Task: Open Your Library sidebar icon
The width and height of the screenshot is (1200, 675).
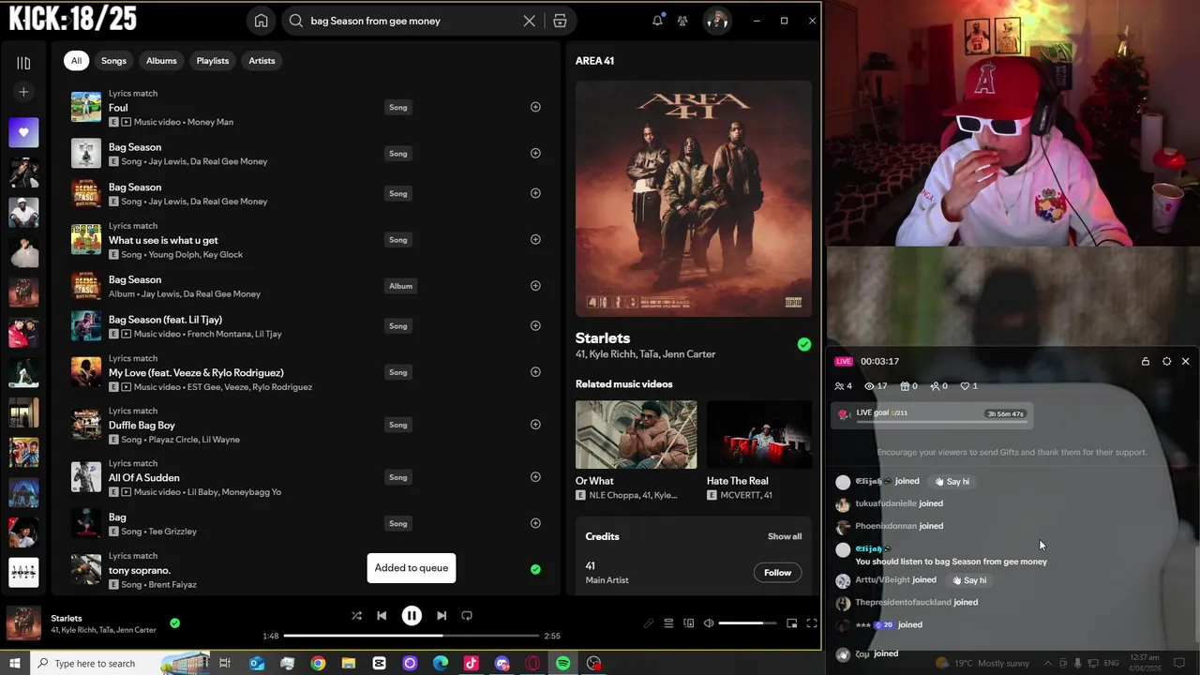Action: click(23, 63)
